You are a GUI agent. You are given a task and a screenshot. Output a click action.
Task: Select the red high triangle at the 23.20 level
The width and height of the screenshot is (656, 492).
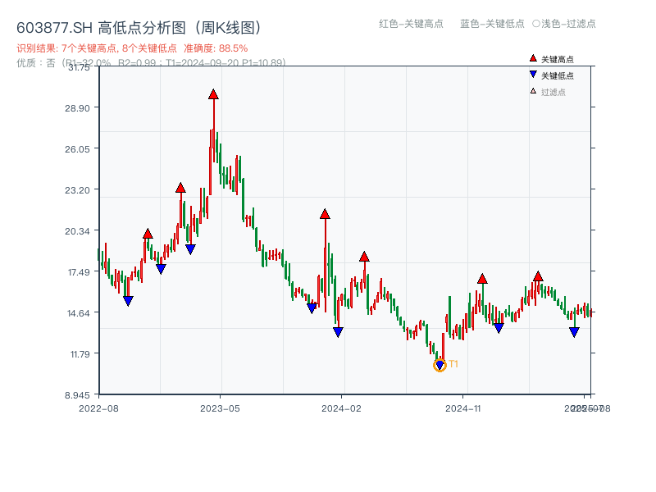(180, 188)
